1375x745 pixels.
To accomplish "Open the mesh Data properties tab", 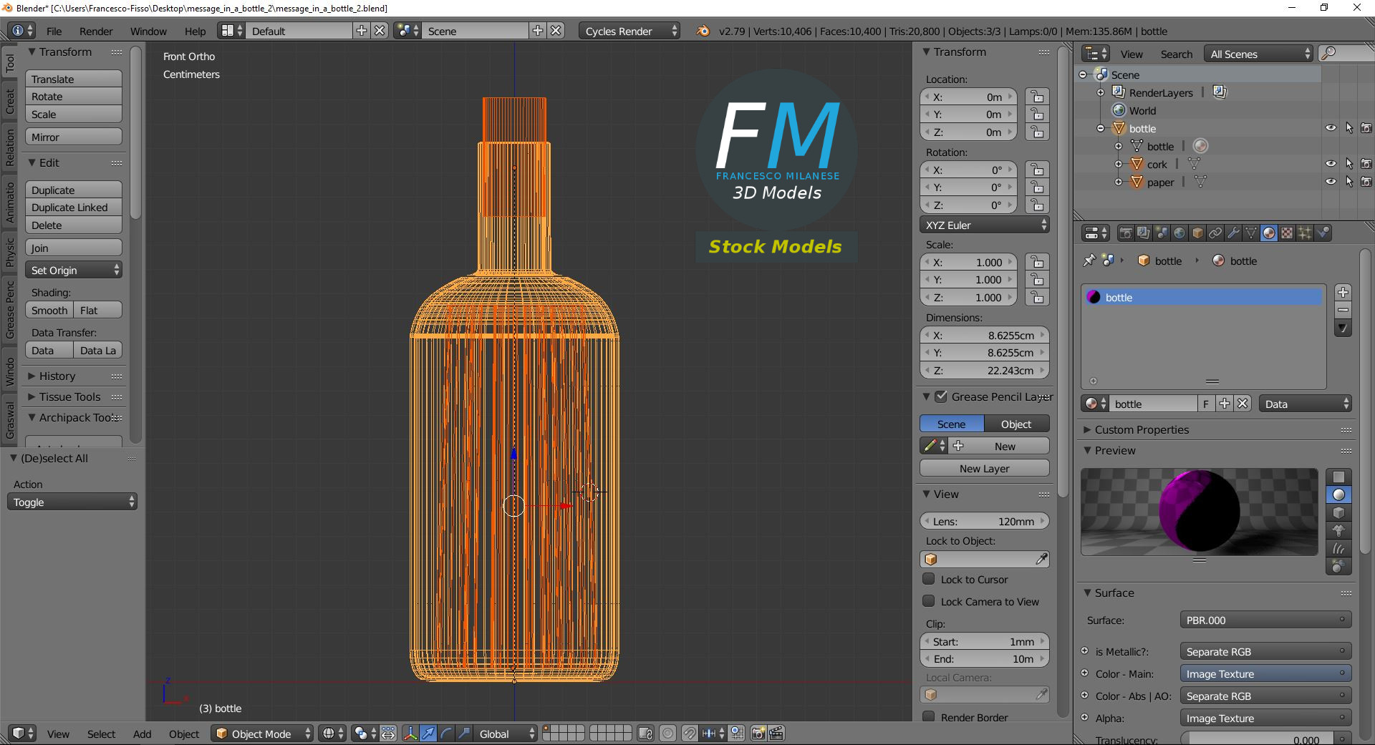I will [x=1251, y=233].
